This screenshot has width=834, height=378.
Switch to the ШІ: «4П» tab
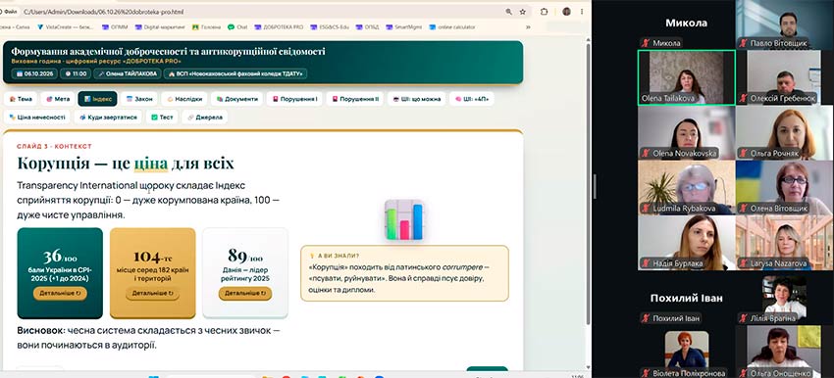(472, 99)
